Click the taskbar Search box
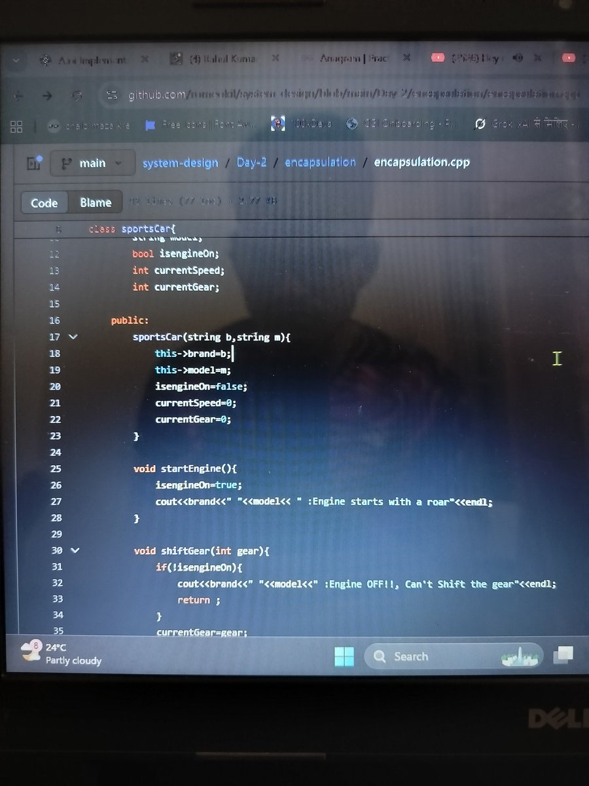Viewport: 589px width, 786px height. coord(454,656)
